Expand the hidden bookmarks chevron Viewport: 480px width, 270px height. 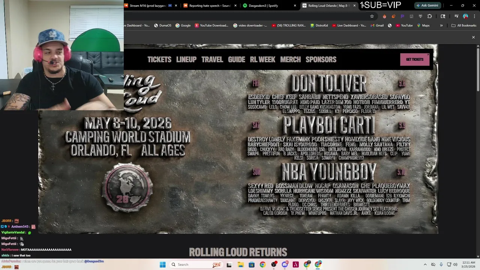441,25
